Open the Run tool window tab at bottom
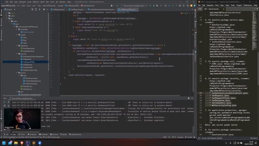 coord(13,134)
